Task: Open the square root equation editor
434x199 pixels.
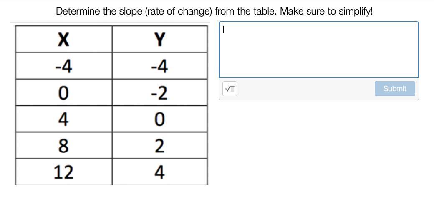Action: 230,89
